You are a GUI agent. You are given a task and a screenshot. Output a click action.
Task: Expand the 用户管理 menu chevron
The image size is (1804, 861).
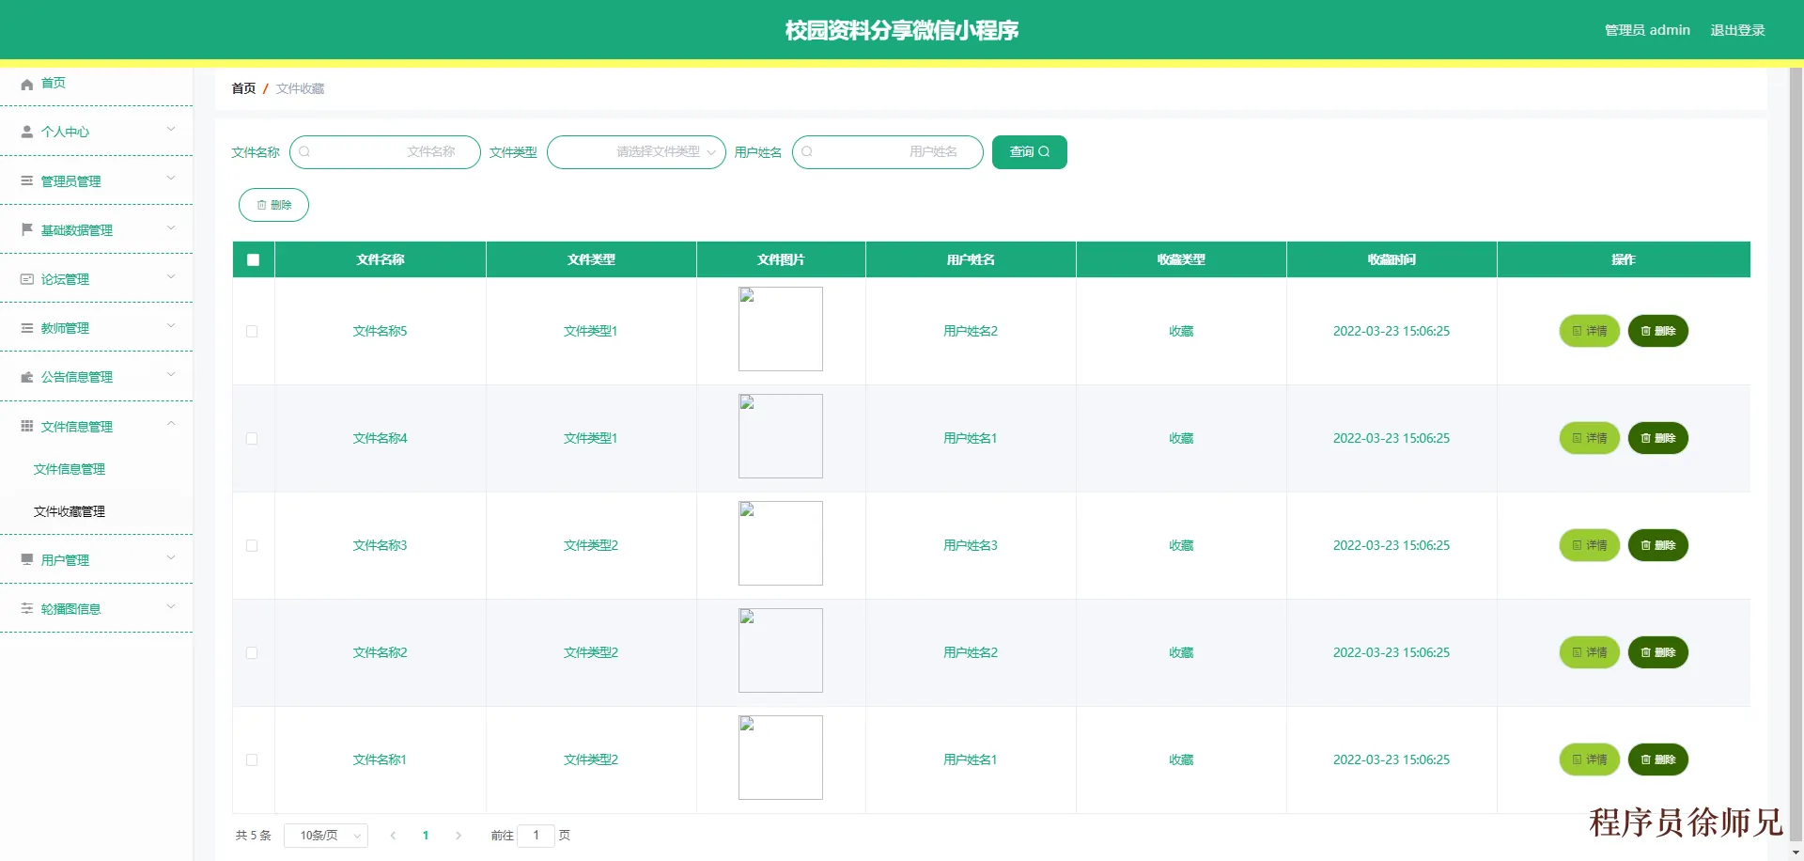pyautogui.click(x=171, y=557)
